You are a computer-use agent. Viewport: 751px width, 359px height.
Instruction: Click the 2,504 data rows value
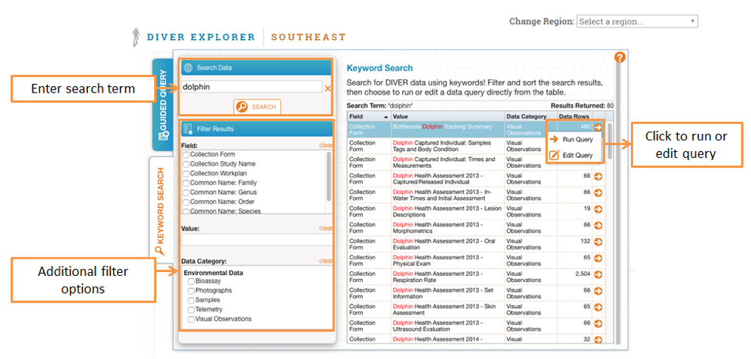point(582,273)
